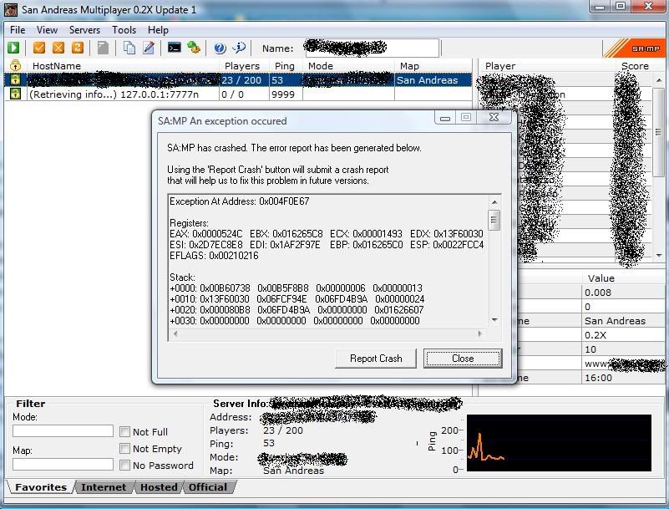Click the copy server info icon
This screenshot has width=669, height=509.
(x=129, y=48)
